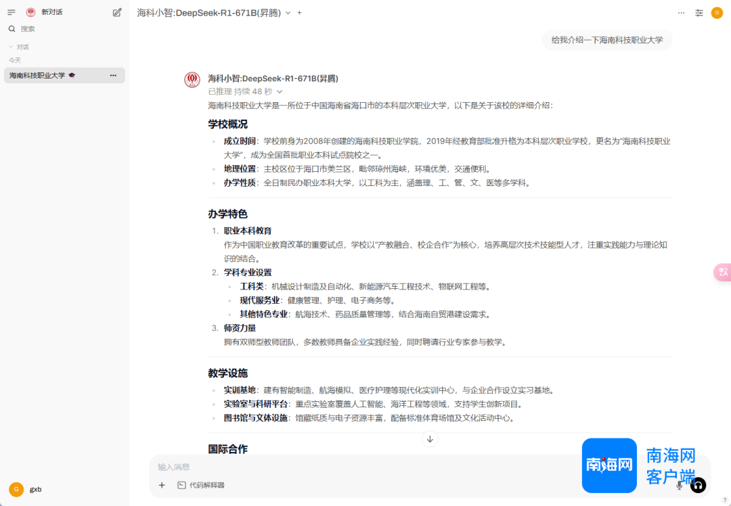Jump to bottom with the down-arrow button
This screenshot has width=731, height=506.
pyautogui.click(x=430, y=440)
